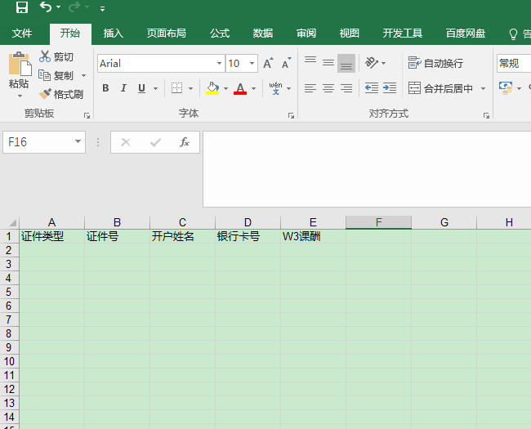Image resolution: width=531 pixels, height=429 pixels.
Task: Open the fill color dropdown arrow
Action: pos(225,88)
